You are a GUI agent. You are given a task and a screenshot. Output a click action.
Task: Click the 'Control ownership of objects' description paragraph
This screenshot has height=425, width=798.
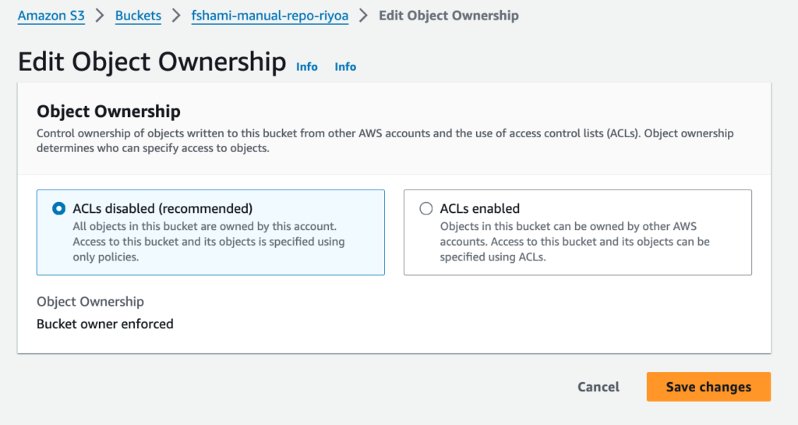pos(385,140)
